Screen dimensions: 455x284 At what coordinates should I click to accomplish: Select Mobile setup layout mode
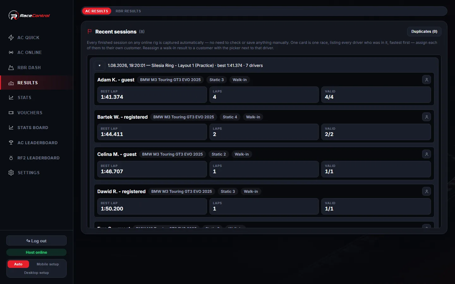[48, 264]
